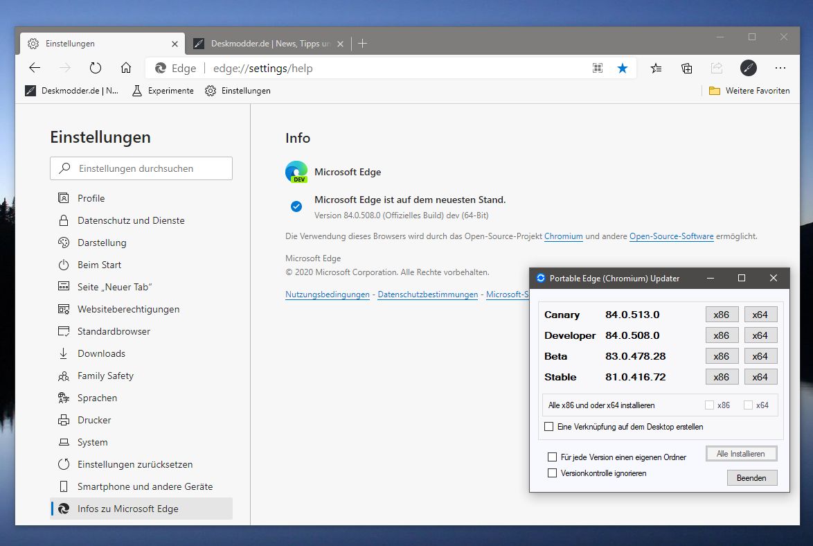Go to Family Safety settings
Image resolution: width=813 pixels, height=546 pixels.
click(141, 376)
